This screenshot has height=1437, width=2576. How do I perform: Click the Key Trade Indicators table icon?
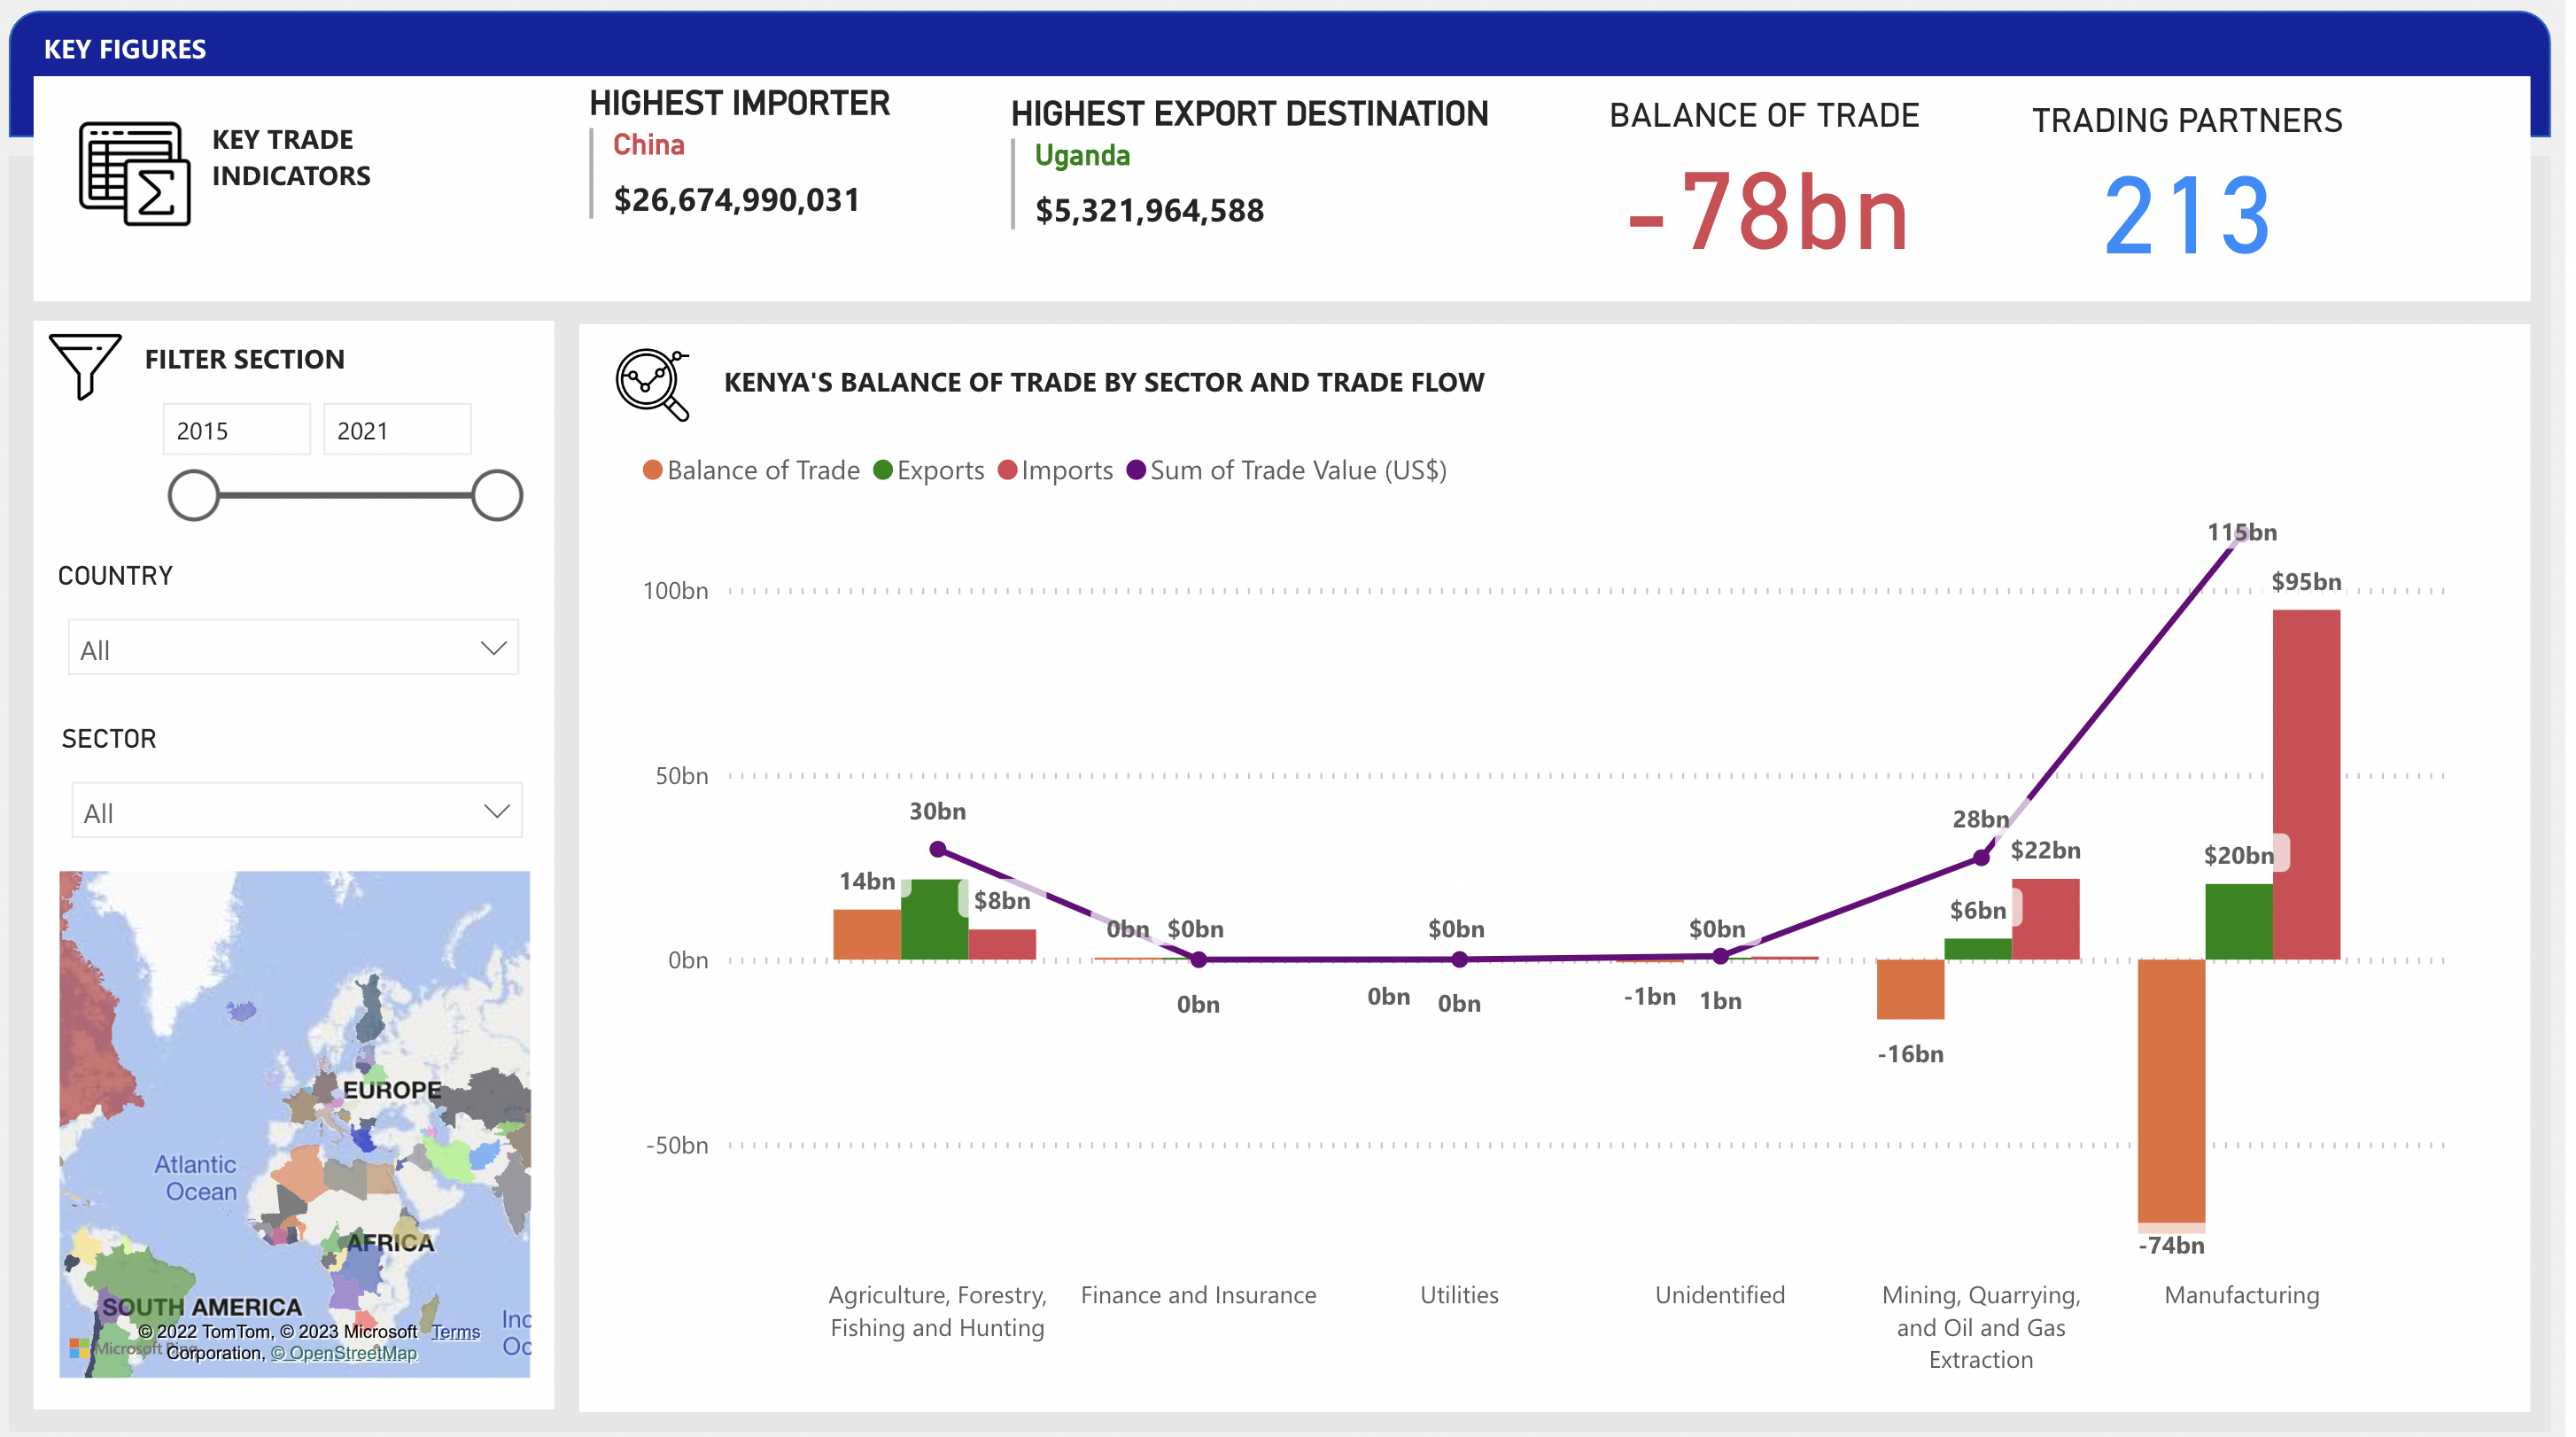coord(135,173)
